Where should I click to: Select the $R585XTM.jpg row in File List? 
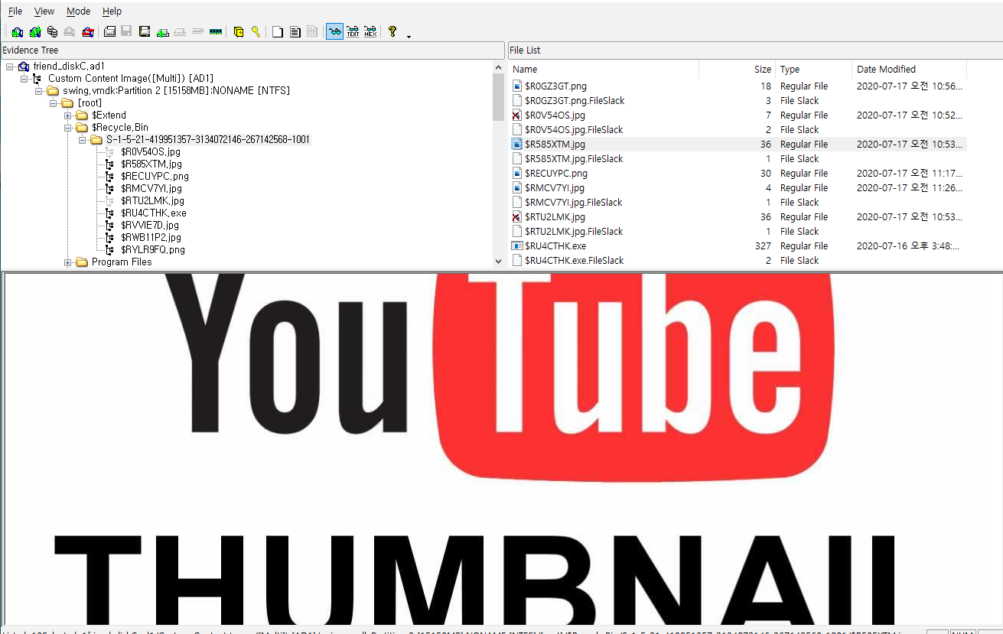pyautogui.click(x=738, y=145)
